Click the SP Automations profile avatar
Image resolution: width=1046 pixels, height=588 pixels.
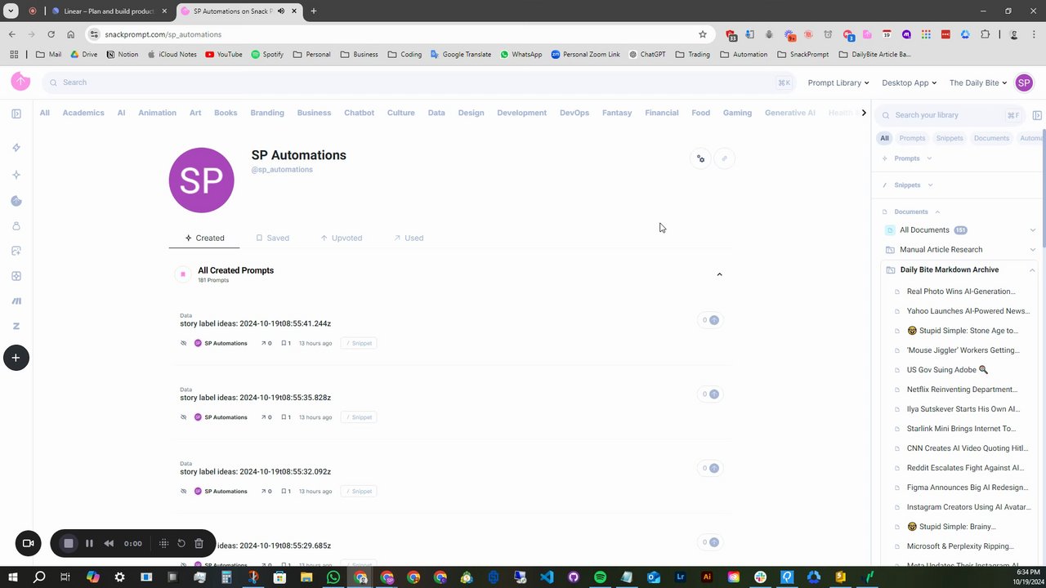click(x=202, y=180)
